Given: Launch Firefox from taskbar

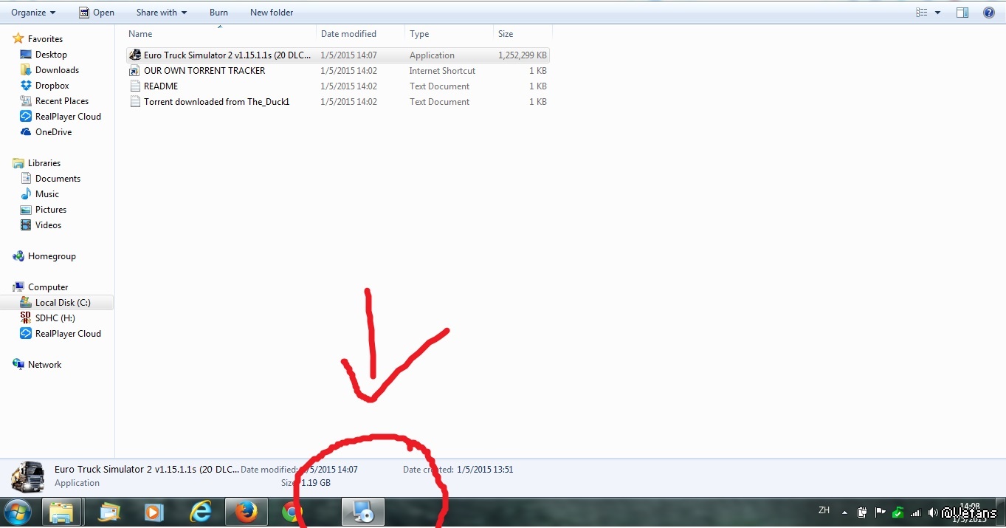Looking at the screenshot, I should pos(246,512).
